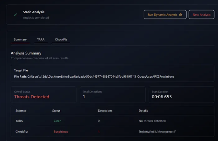This screenshot has height=141, width=218.
Task: Click the red Suspicious status label
Action: click(x=61, y=132)
